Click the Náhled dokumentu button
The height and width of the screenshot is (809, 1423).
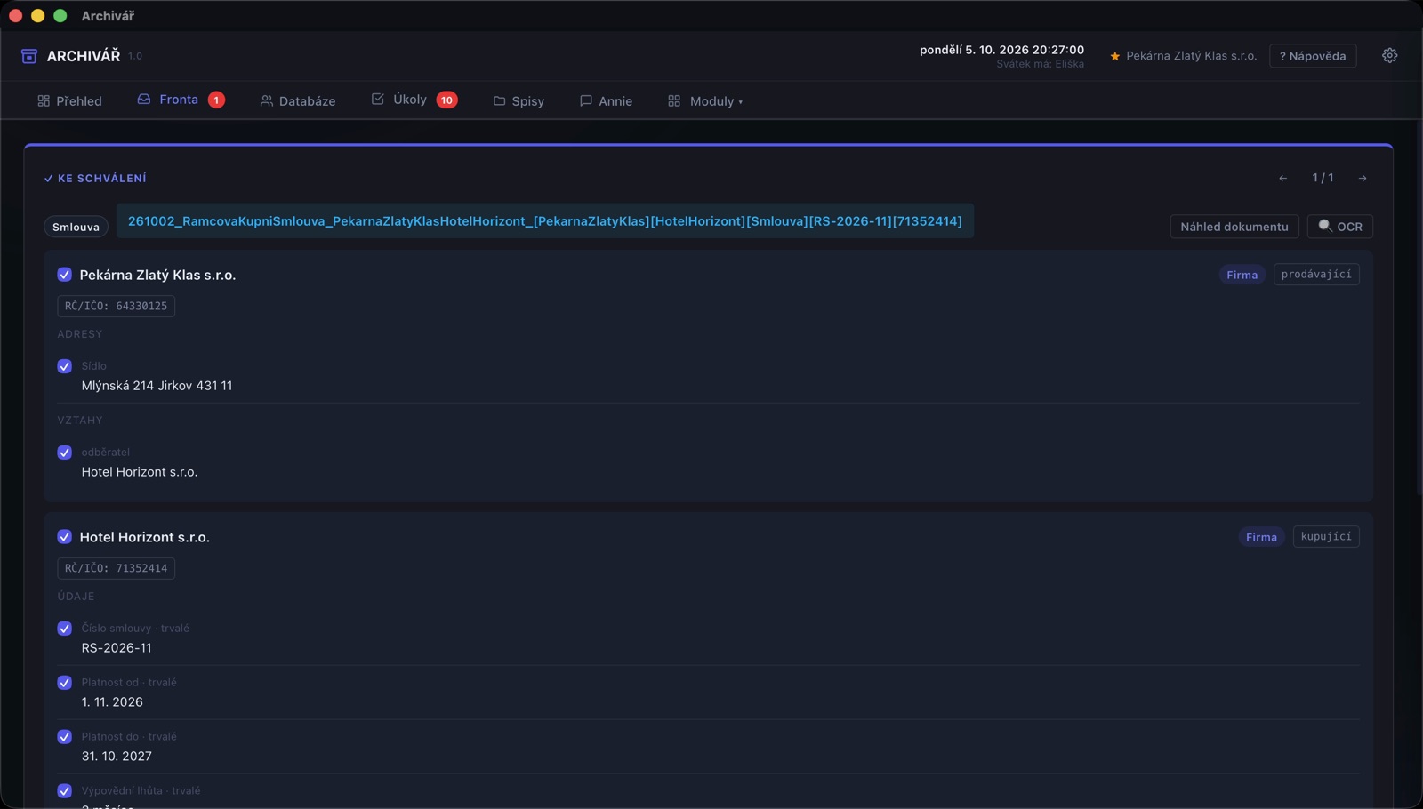coord(1234,227)
